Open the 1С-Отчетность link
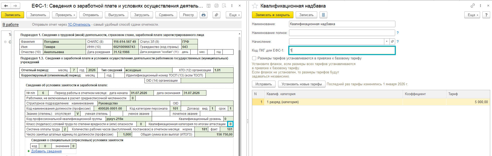 (79, 25)
